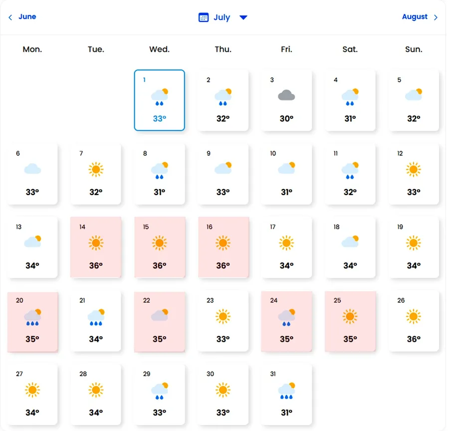Select the highlighted heatwave day July 14
The height and width of the screenshot is (431, 449).
tap(96, 247)
